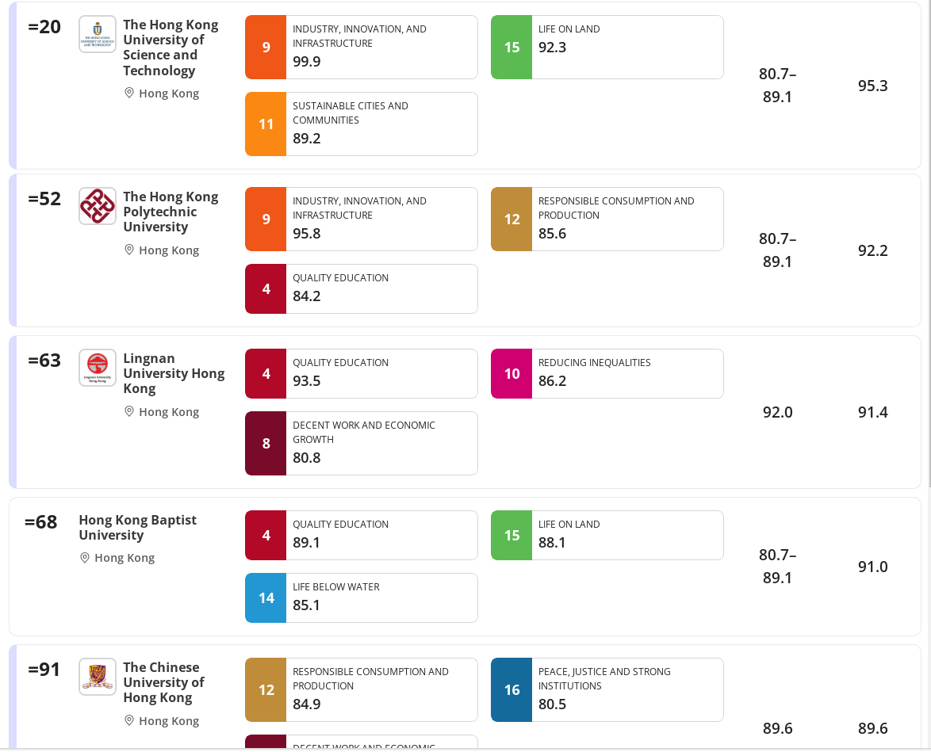Open Hong Kong Baptist University link
This screenshot has height=752, width=931.
[138, 527]
